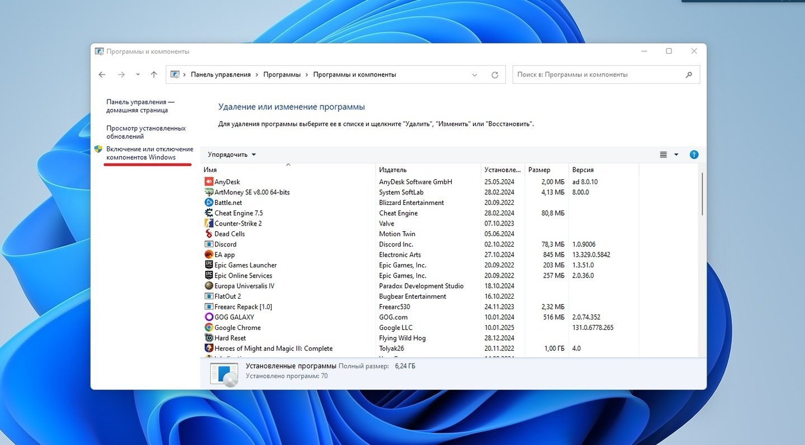The height and width of the screenshot is (445, 805).
Task: Select the Motion Twin publisher cell
Action: pos(397,234)
